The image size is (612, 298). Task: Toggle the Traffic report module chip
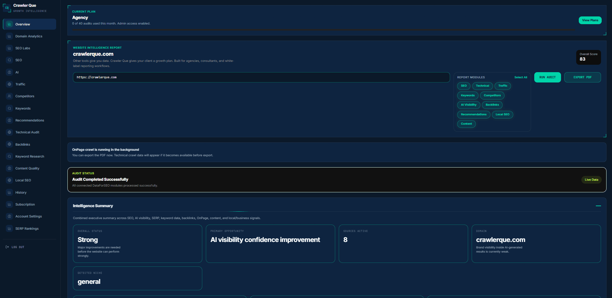[503, 86]
